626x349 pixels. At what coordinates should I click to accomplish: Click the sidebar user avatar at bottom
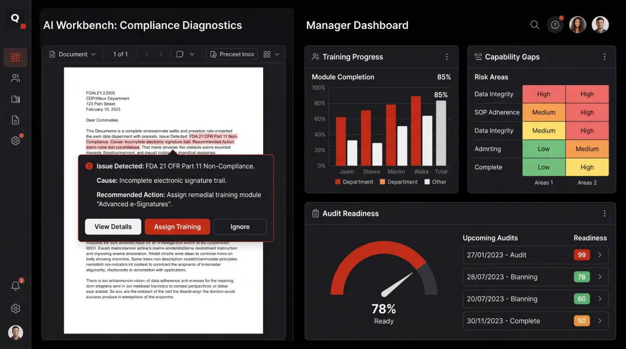[x=16, y=332]
